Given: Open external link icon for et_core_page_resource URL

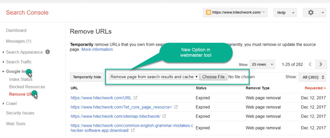Looking at the screenshot, I should point(176,107).
